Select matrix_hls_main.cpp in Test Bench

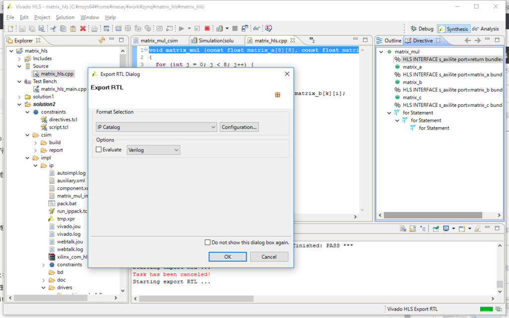(64, 89)
